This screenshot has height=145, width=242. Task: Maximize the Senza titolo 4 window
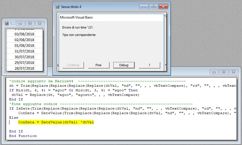tap(153, 7)
